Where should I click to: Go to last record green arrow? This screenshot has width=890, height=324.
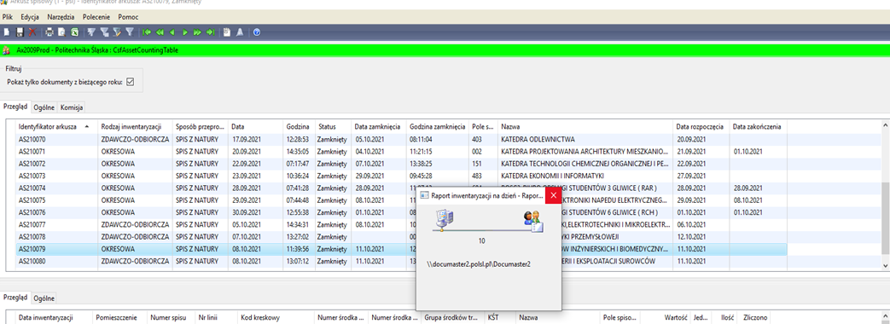click(x=210, y=32)
